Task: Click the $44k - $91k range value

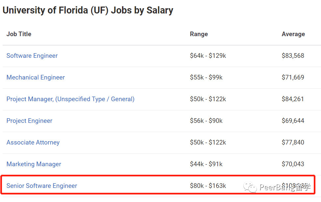Action: (x=206, y=164)
